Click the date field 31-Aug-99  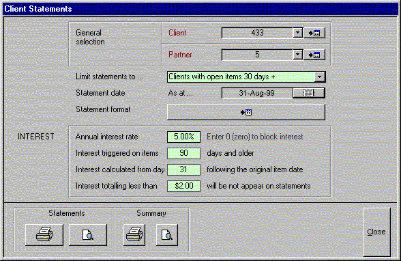coord(257,93)
